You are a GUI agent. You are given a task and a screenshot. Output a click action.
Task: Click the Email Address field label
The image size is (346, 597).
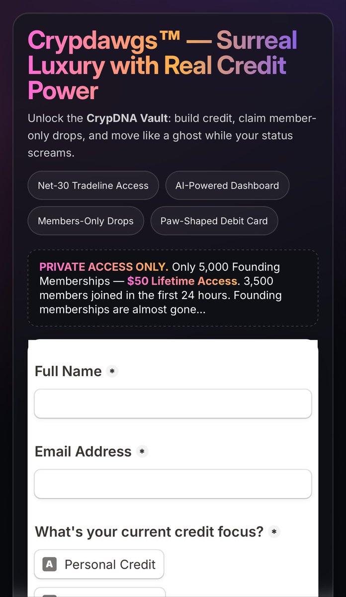tap(83, 451)
